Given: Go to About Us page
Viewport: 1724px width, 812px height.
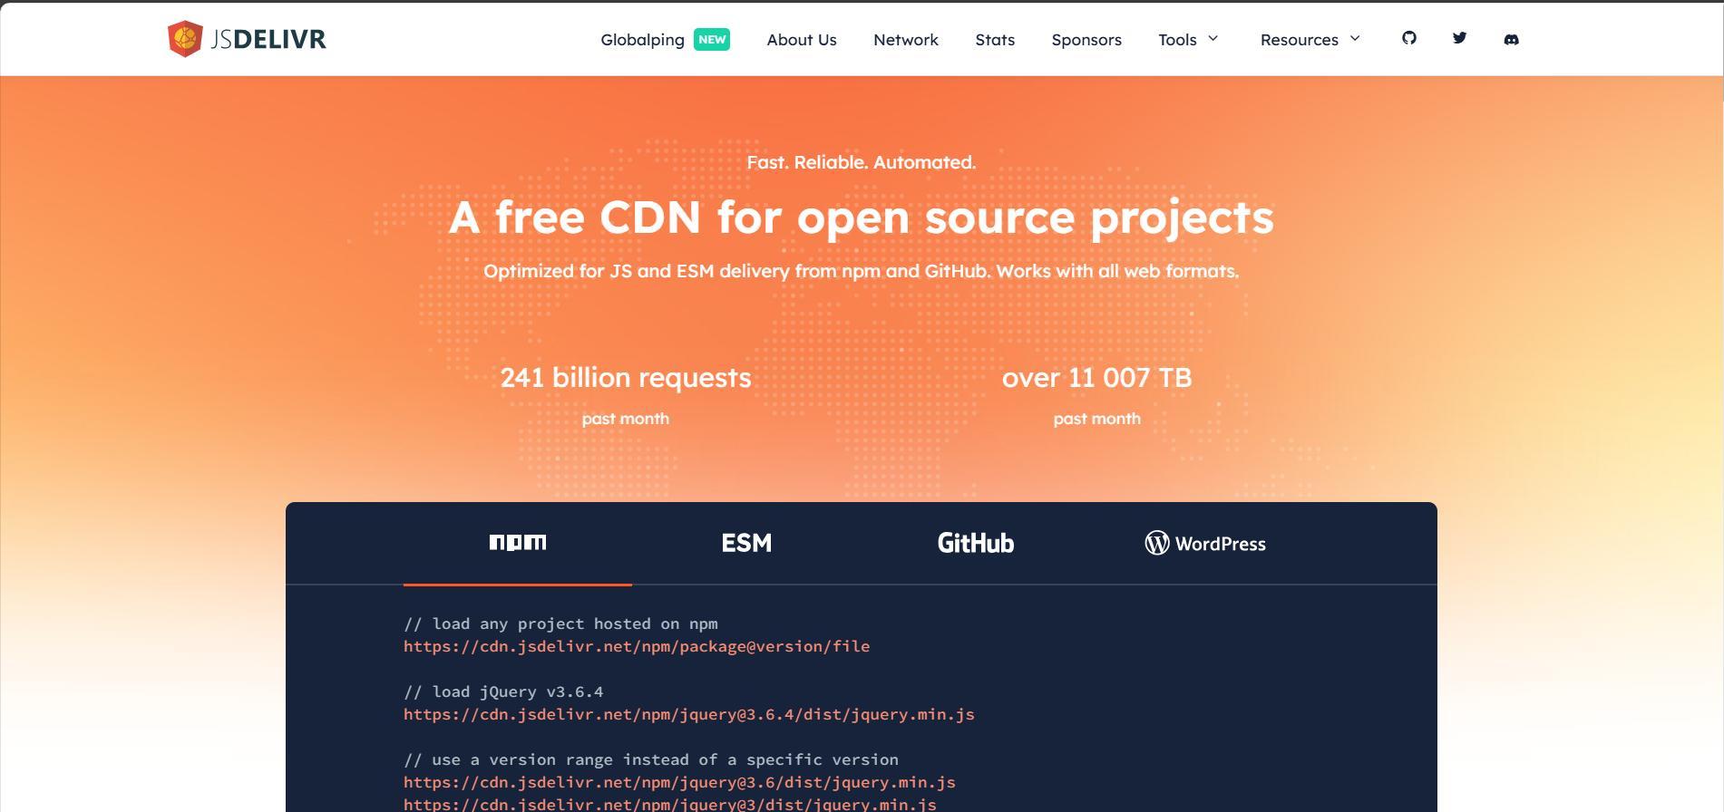Looking at the screenshot, I should pyautogui.click(x=802, y=40).
